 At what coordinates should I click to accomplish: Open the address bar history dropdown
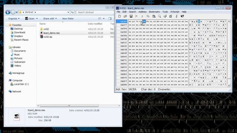pos(68,12)
